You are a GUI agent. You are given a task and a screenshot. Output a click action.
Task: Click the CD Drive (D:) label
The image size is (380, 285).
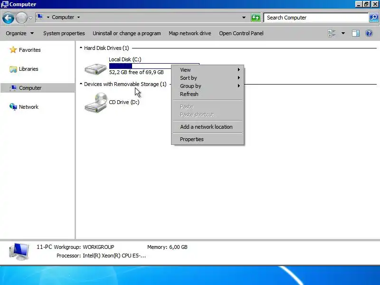coord(124,102)
